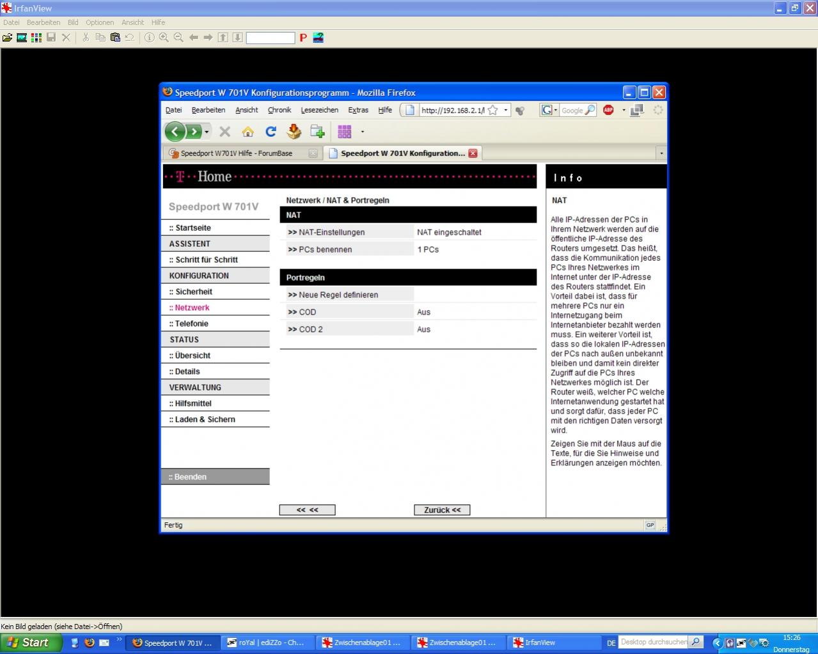Open the IrfanView Datei menu
The image size is (818, 654).
[x=12, y=22]
